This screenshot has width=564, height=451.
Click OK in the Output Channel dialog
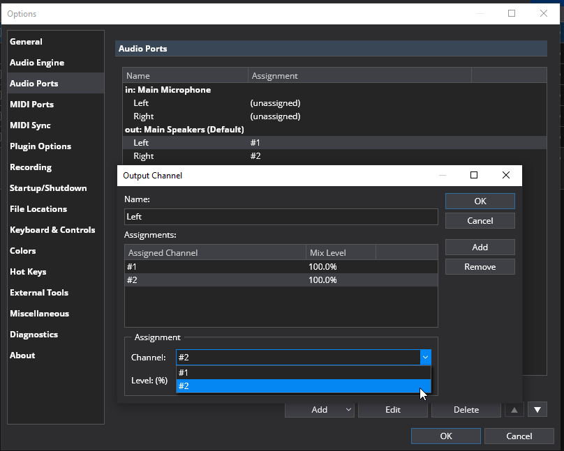tap(480, 201)
